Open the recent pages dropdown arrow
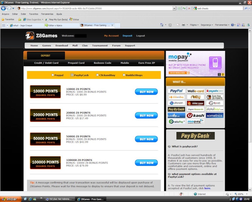Image resolution: width=252 pixels, height=202 pixels. point(13,8)
